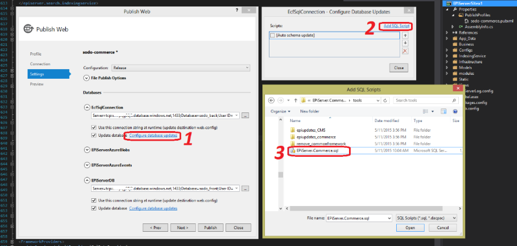Select EPiServer.Commerce.sql file in list
Screen dimensions: 517x246
coord(318,150)
